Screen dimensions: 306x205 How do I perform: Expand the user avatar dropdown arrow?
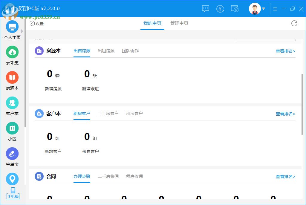coord(263,9)
